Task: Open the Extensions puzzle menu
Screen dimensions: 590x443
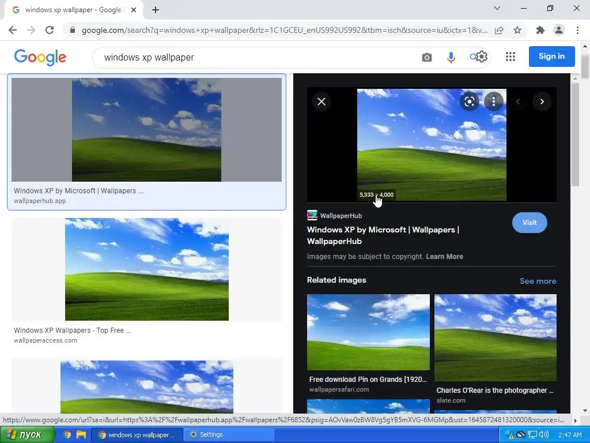Action: pos(540,30)
